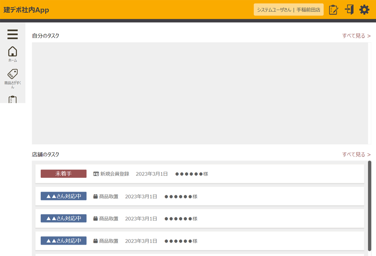Click the checklist clipboard icon in the sidebar
Viewport: 376px width, 256px height.
pos(12,100)
